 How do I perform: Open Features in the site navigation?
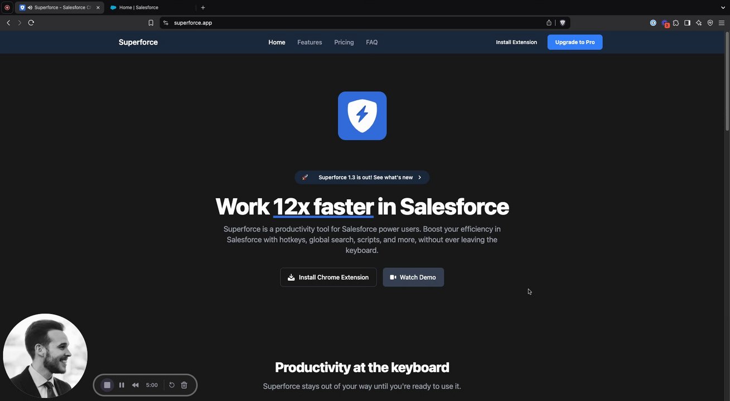point(310,42)
